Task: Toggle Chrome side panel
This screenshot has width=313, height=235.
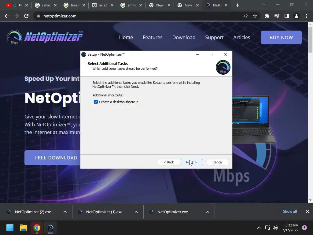Action: click(287, 16)
